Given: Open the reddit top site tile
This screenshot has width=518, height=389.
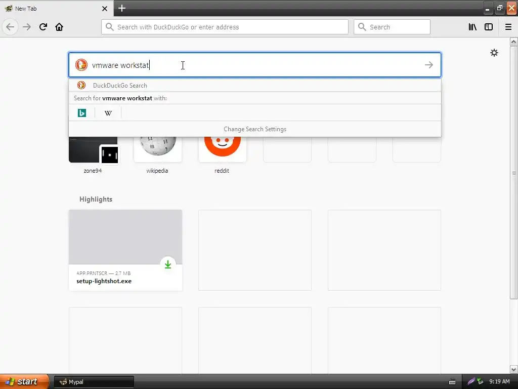Looking at the screenshot, I should 223,150.
